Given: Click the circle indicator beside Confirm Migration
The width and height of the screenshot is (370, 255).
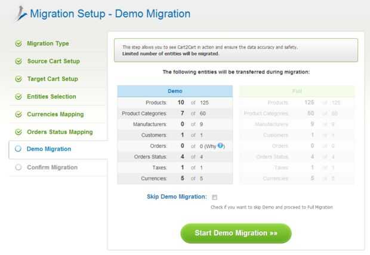Looking at the screenshot, I should coord(18,167).
